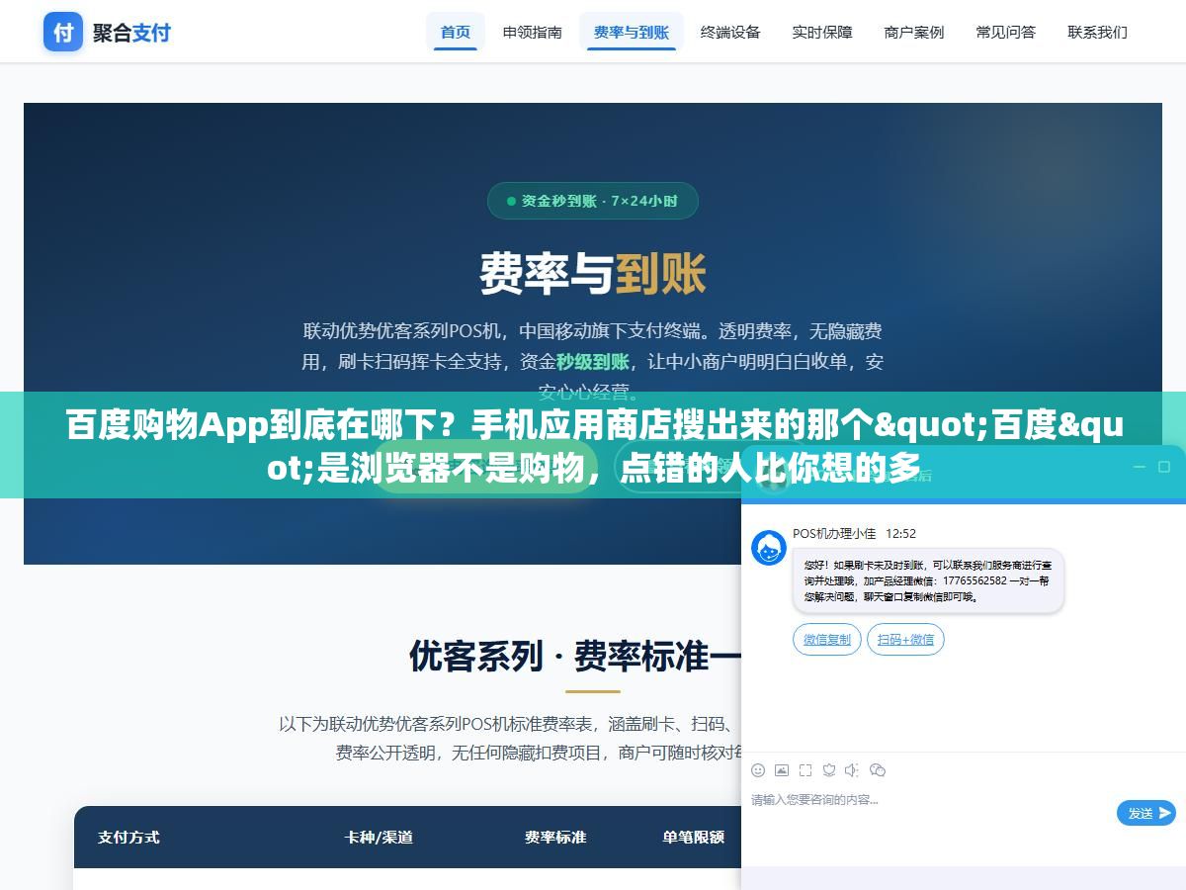
Task: Open 联系我们 nav item
Action: point(1098,32)
